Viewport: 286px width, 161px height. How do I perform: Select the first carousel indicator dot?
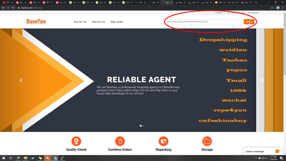coord(140,126)
